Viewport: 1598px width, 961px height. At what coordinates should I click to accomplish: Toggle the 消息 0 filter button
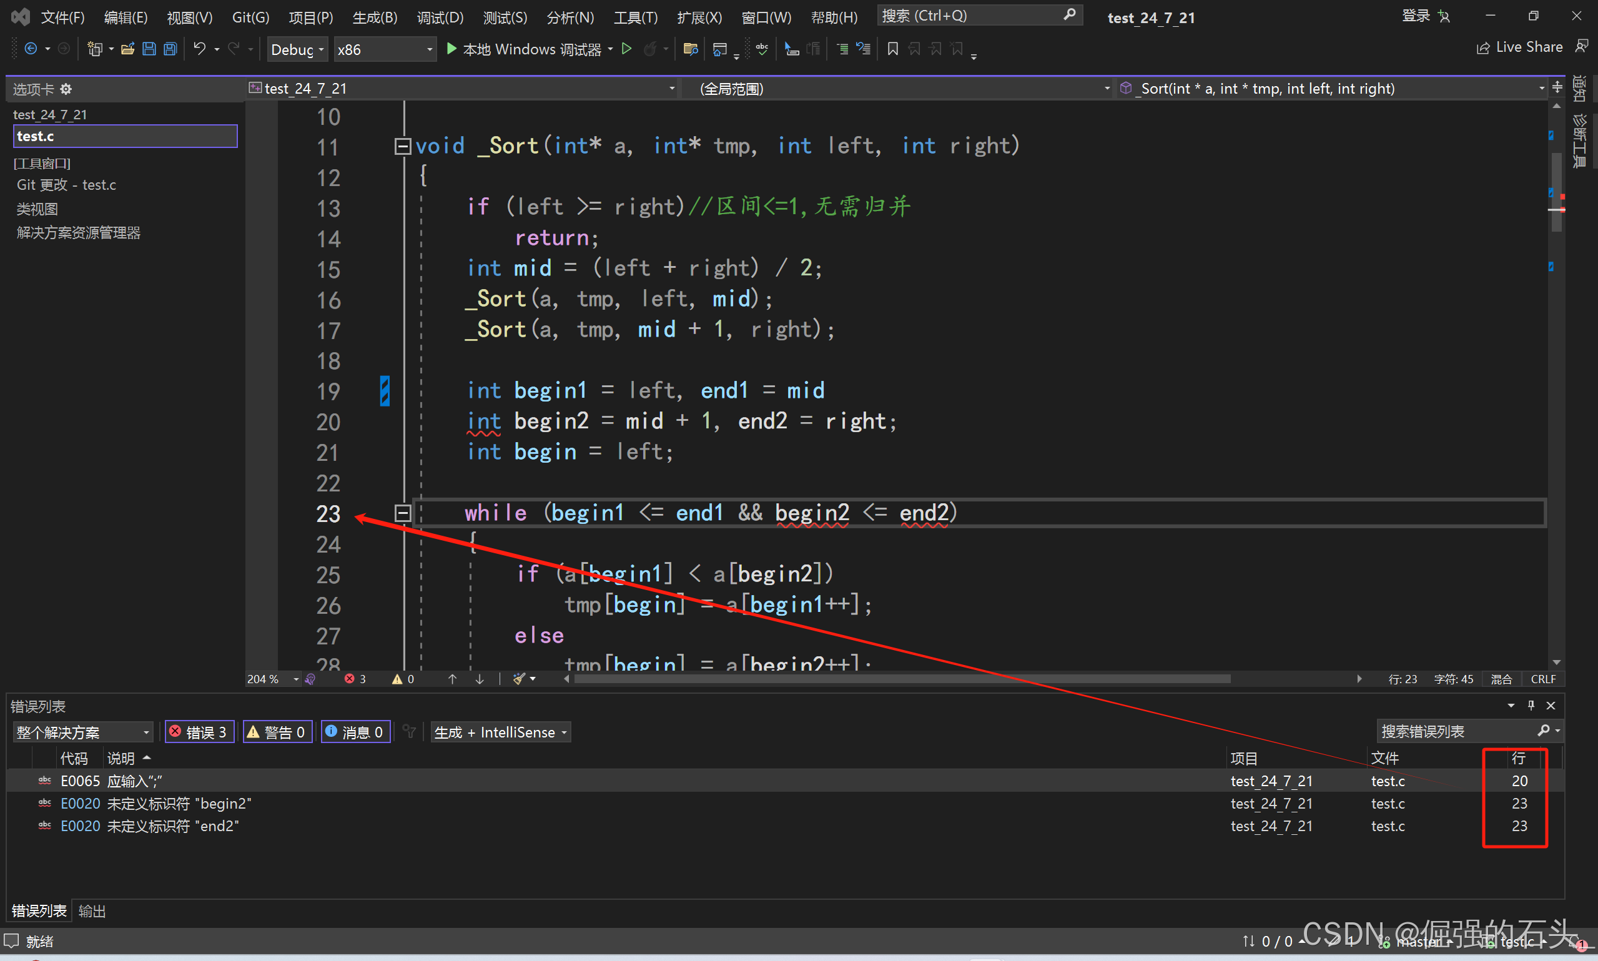coord(355,732)
